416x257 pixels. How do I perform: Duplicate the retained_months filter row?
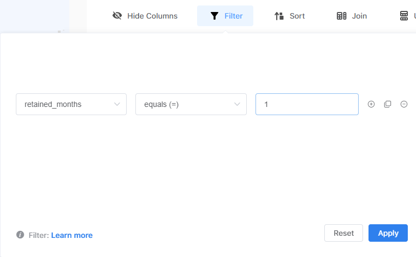388,104
